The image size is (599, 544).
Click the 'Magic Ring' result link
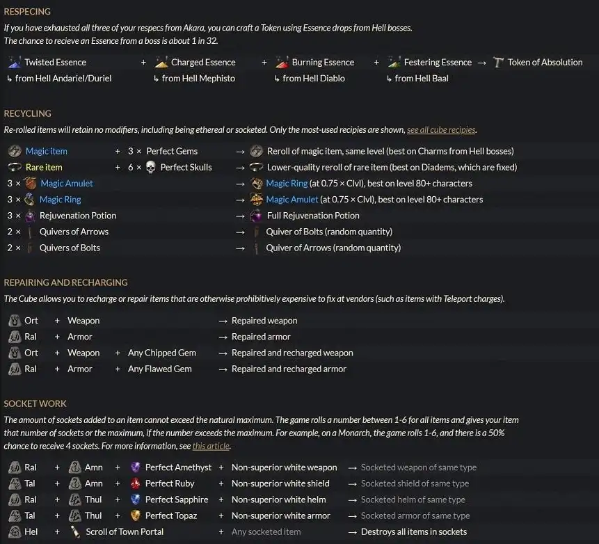click(287, 183)
